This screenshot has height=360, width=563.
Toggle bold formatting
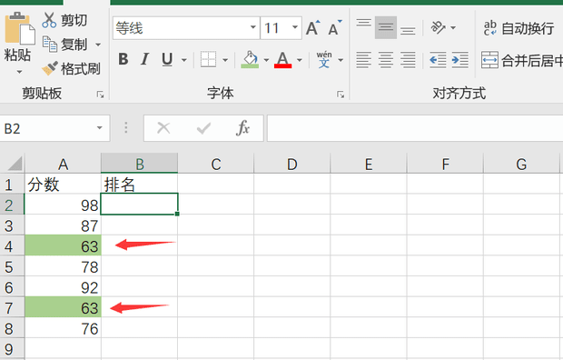pos(123,59)
